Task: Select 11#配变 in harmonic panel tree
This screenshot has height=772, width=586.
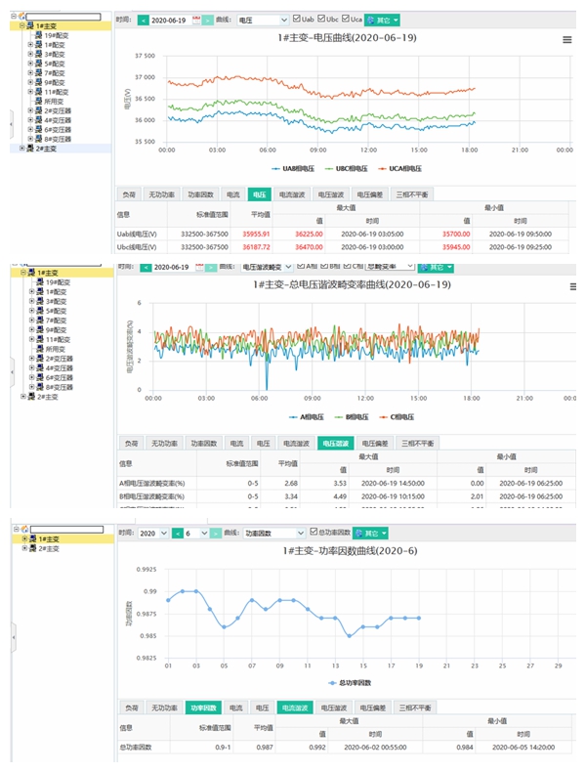Action: 58,340
